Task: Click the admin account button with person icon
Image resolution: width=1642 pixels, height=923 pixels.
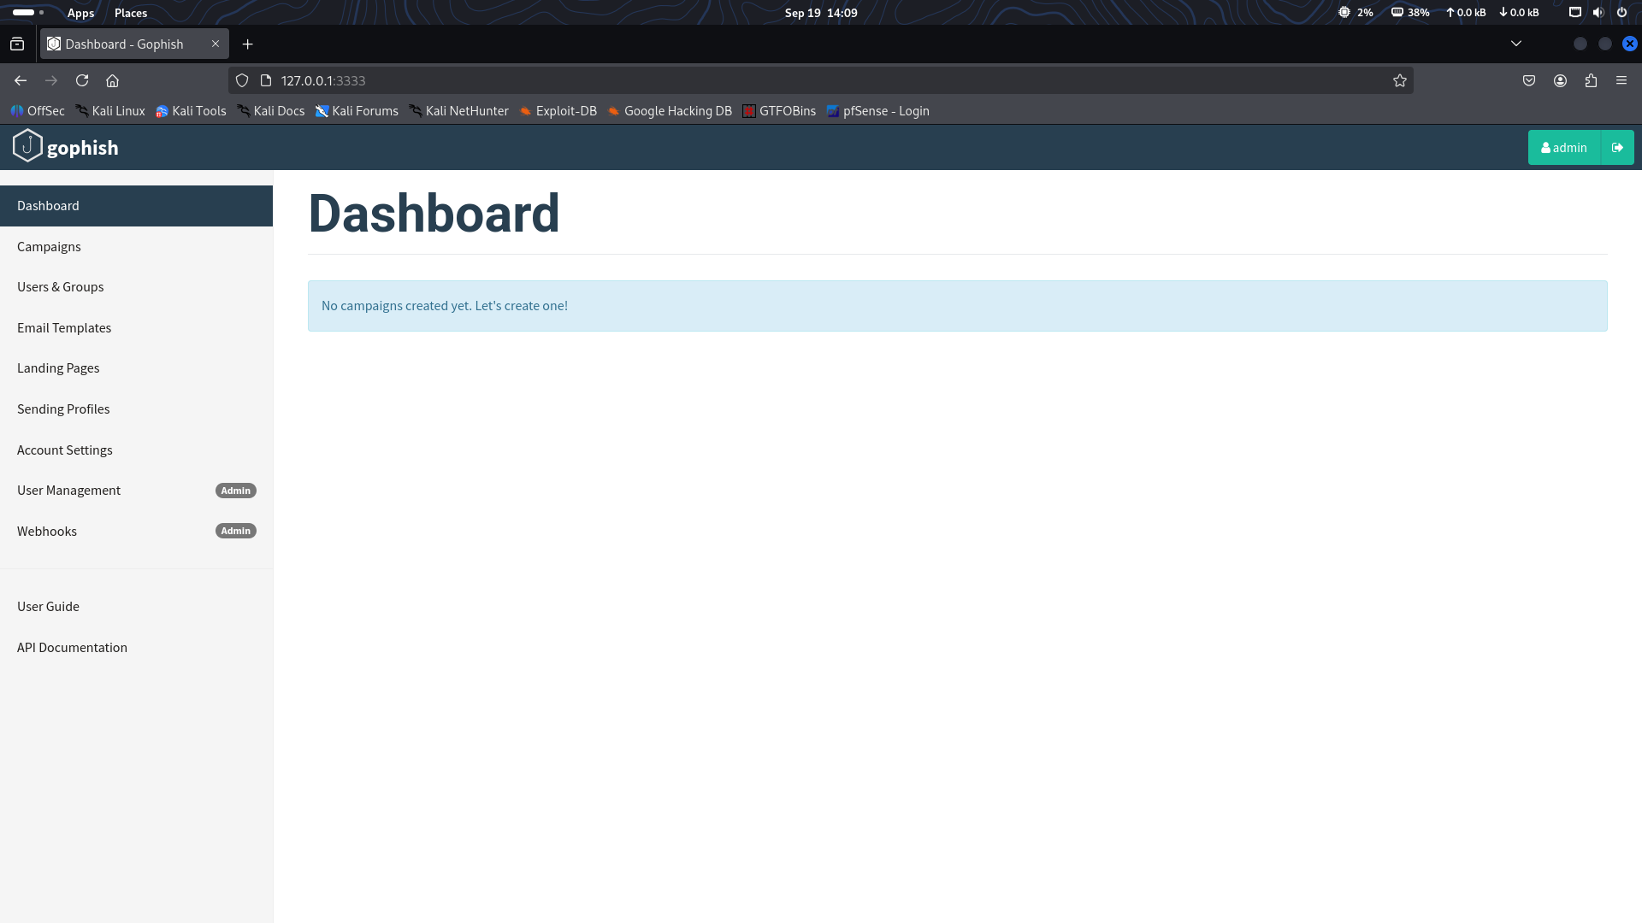Action: pos(1564,147)
